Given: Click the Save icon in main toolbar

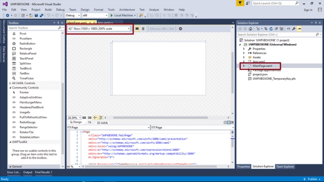Looking at the screenshot, I should click(36, 15).
